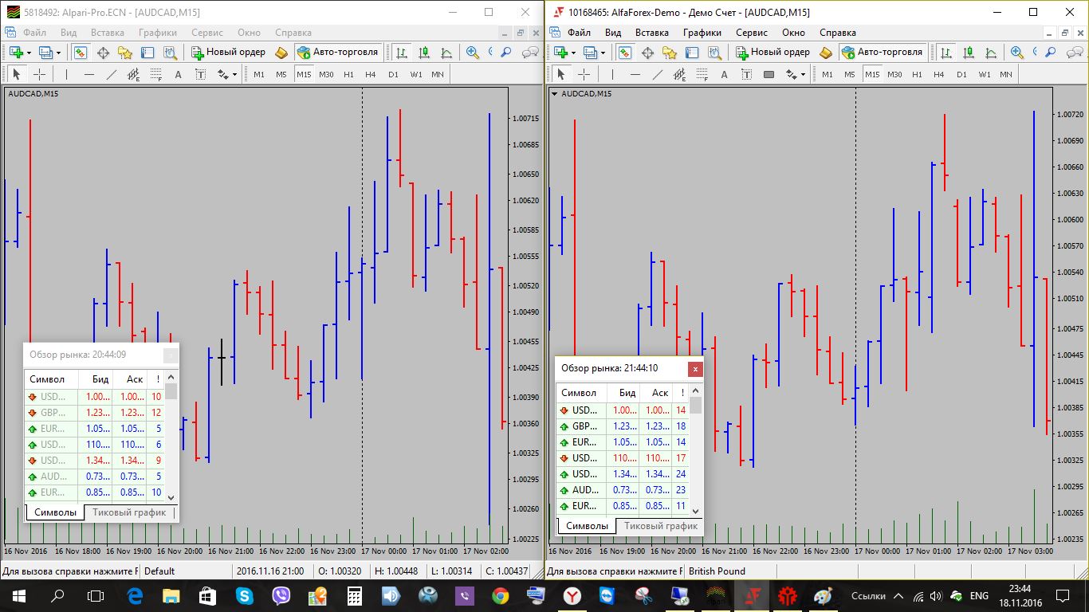Screen dimensions: 1089x612
Task: Open Сервис menu in AlfaForex window
Action: point(752,33)
